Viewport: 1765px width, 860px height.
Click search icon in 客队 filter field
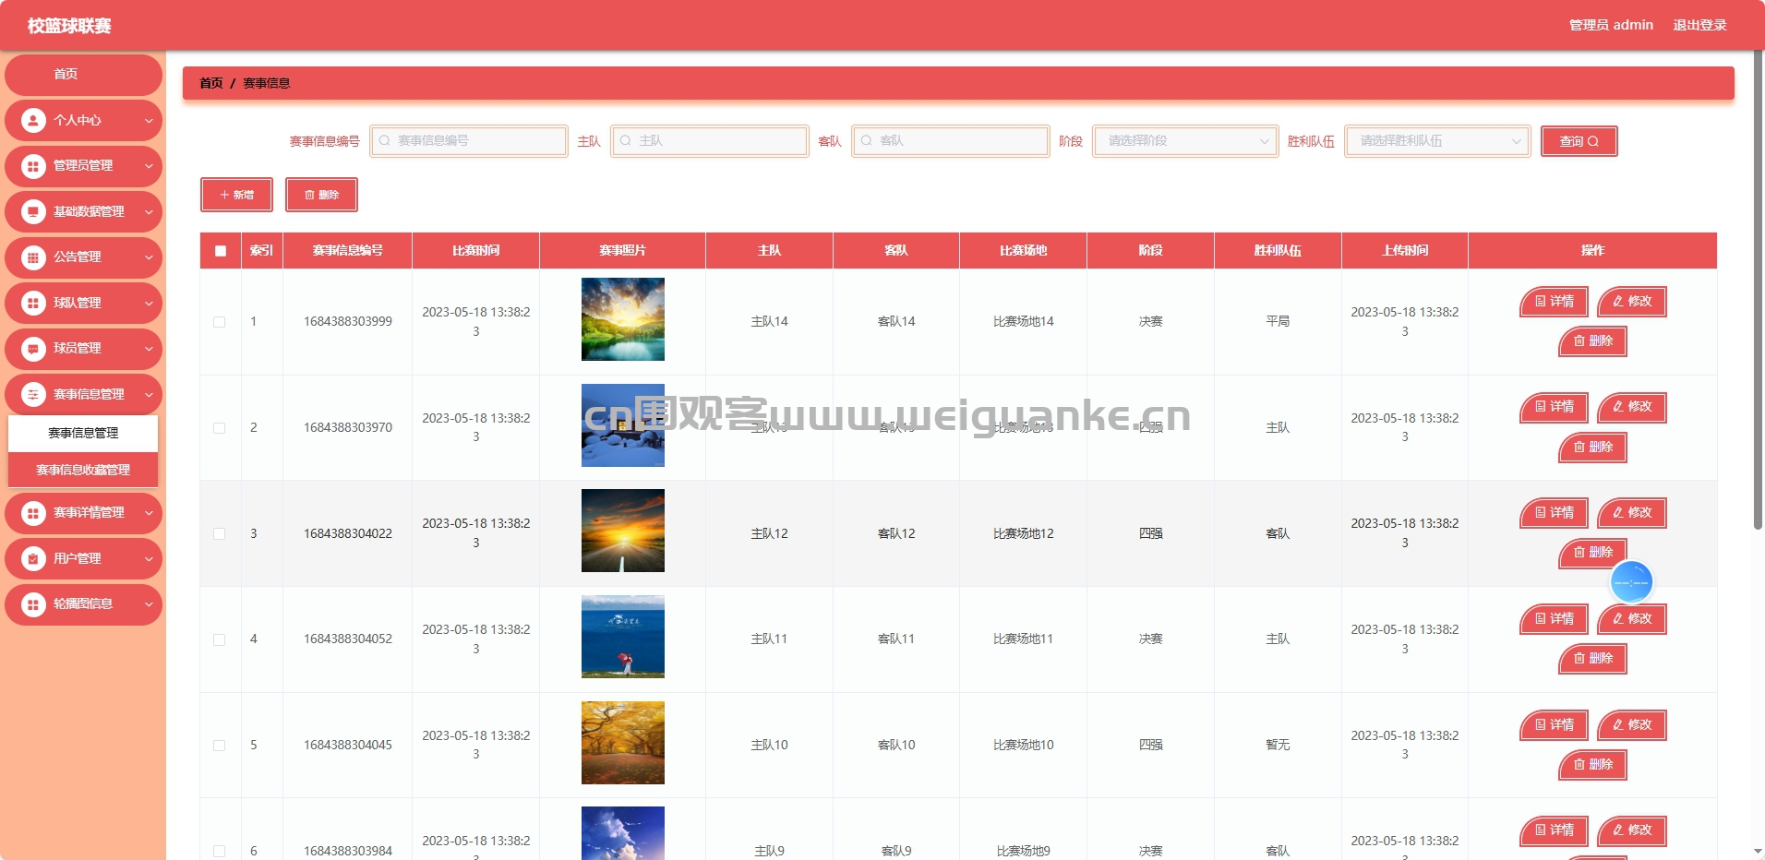coord(867,141)
